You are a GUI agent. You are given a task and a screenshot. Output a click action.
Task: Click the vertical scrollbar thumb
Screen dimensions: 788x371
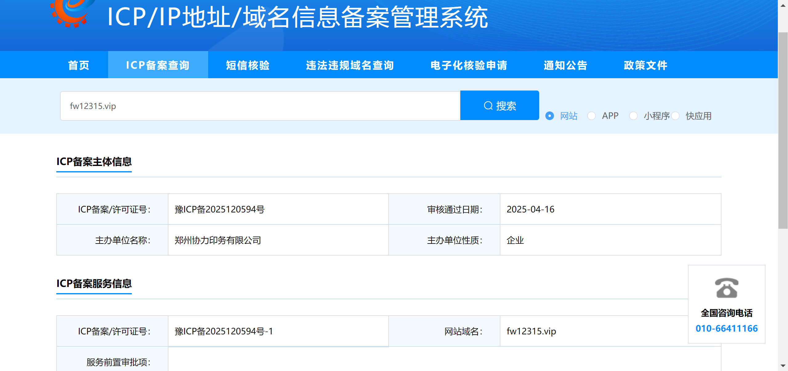coord(783,130)
